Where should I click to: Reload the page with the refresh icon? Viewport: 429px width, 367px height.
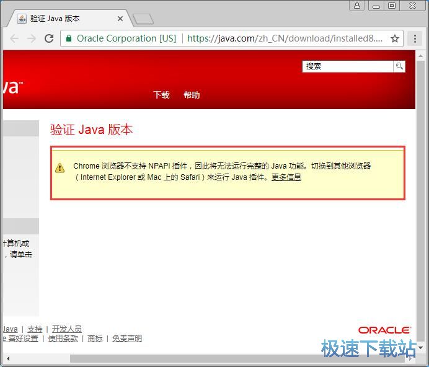tap(49, 38)
